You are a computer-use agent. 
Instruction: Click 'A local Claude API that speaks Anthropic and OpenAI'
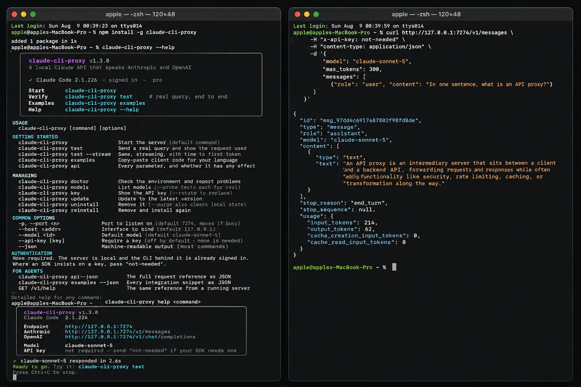pyautogui.click(x=110, y=67)
